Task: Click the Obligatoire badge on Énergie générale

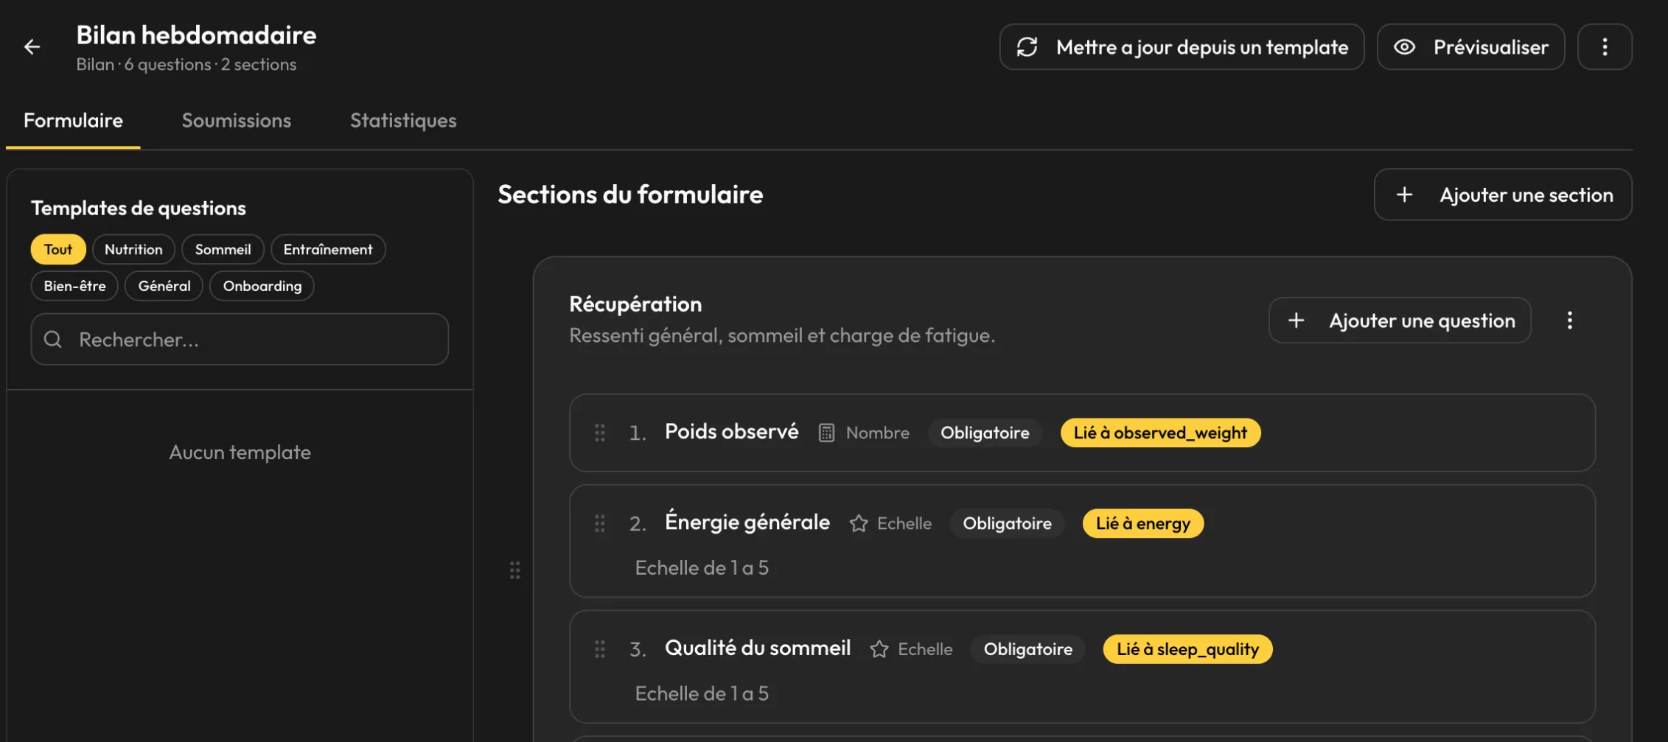Action: [x=1007, y=523]
